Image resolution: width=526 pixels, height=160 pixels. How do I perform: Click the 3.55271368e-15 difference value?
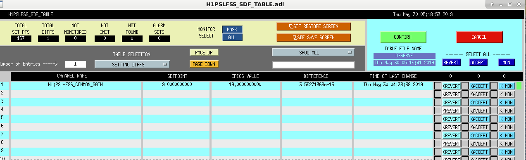click(317, 85)
